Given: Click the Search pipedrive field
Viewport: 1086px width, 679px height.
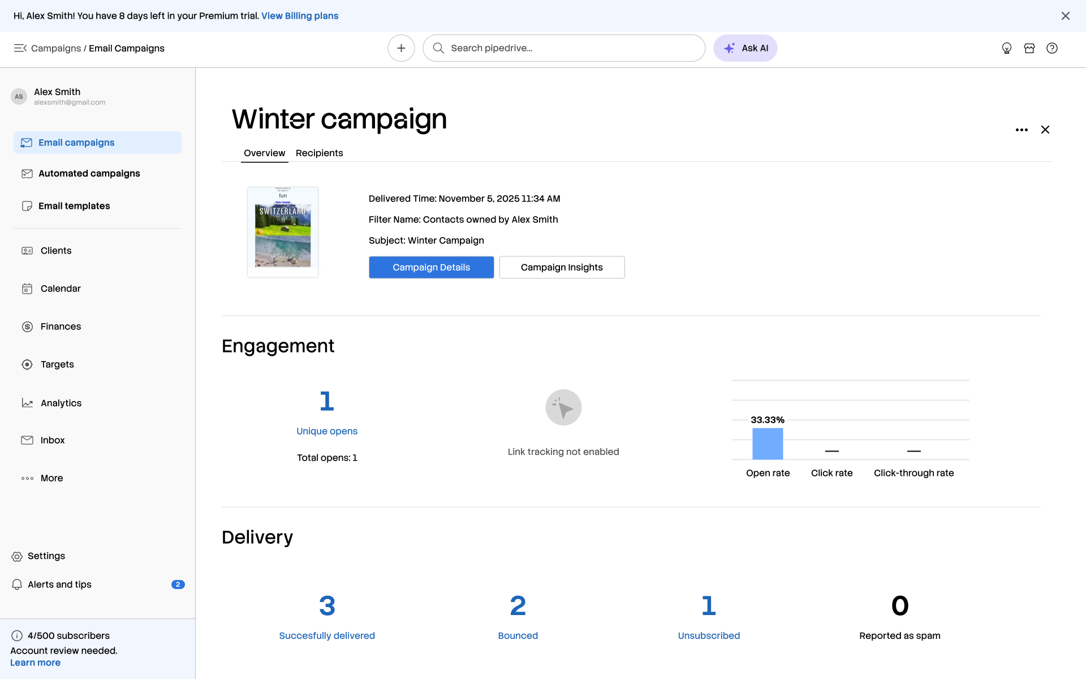Looking at the screenshot, I should (564, 48).
